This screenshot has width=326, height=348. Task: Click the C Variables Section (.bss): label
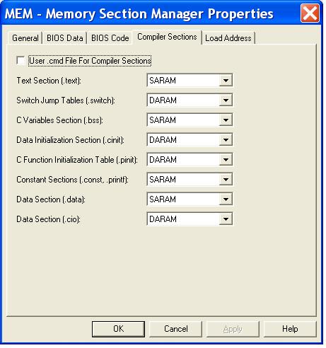59,120
